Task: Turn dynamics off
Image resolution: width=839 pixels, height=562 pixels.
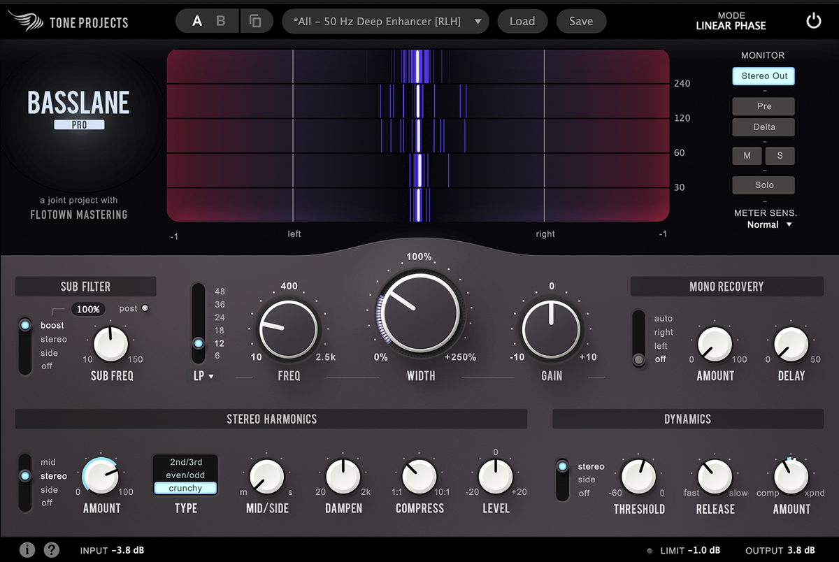Action: pos(584,493)
